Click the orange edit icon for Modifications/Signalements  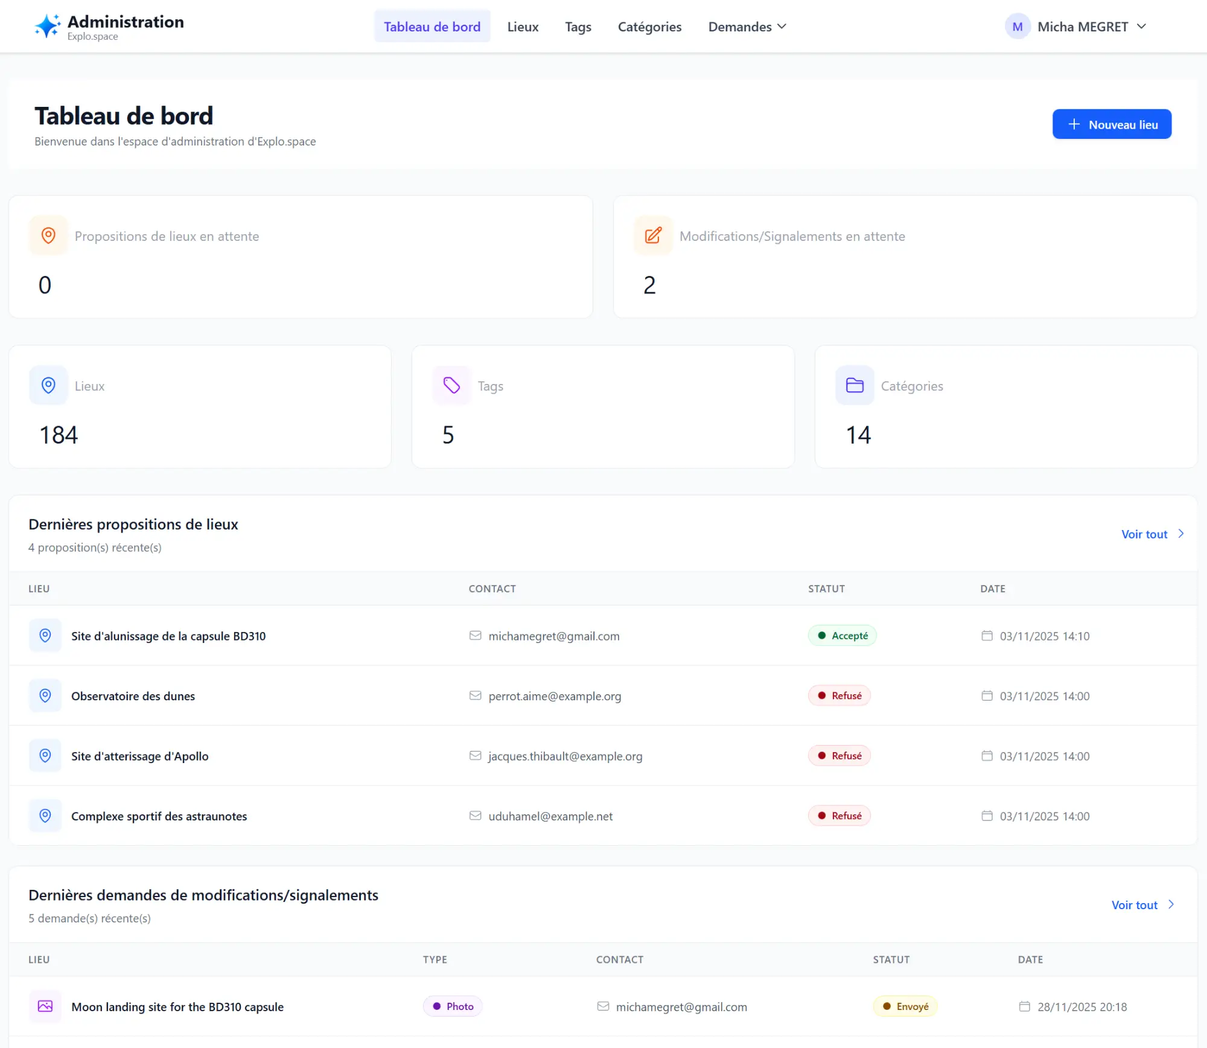click(x=653, y=235)
